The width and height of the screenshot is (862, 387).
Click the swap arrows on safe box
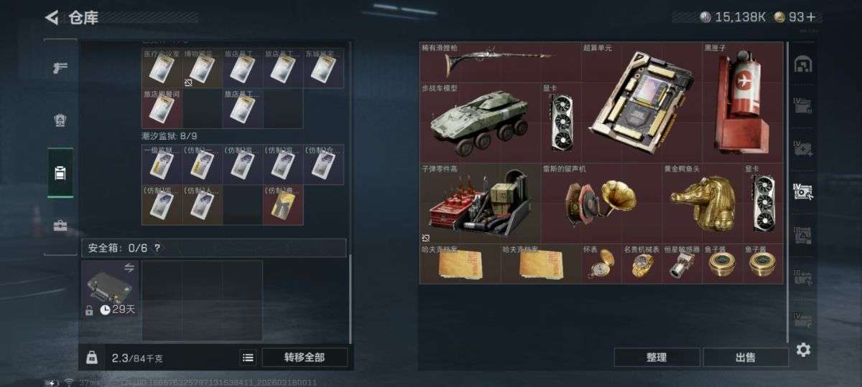click(129, 267)
